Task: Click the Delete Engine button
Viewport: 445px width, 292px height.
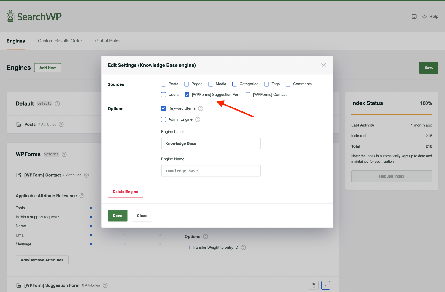Action: [125, 192]
